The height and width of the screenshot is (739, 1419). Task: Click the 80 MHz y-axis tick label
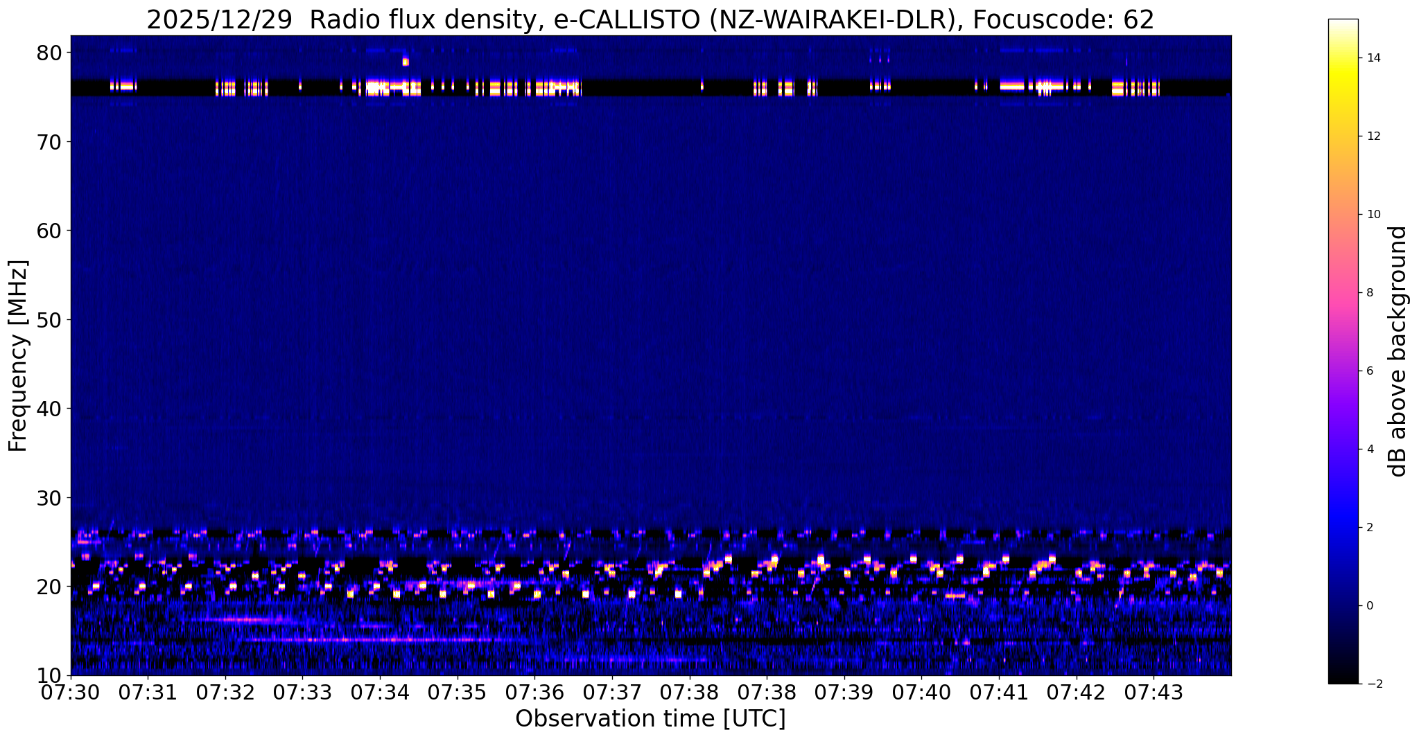pos(50,53)
